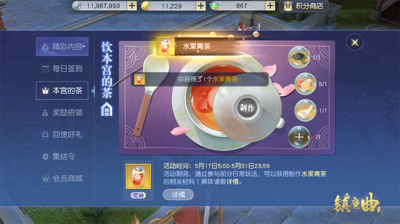Click the spoon ingredient bubble
The width and height of the screenshot is (400, 224).
pos(305,110)
